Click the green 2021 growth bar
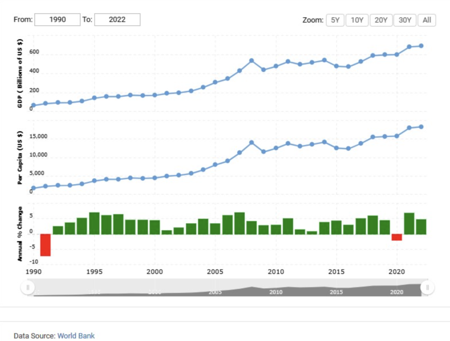This screenshot has width=450, height=341. click(409, 223)
